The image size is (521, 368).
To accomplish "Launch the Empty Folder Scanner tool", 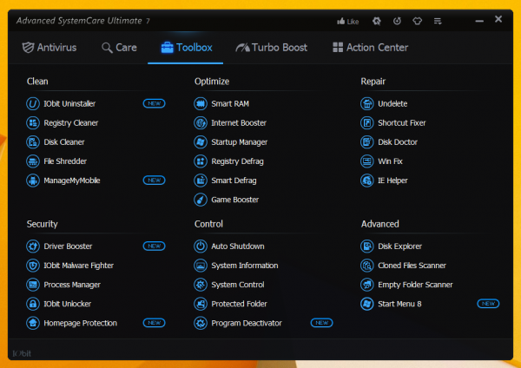I will 406,285.
